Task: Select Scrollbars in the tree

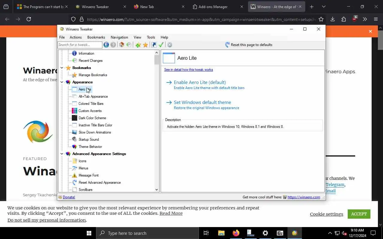Action: click(x=85, y=190)
